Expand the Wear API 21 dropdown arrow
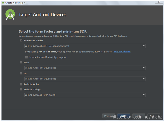 (144, 68)
